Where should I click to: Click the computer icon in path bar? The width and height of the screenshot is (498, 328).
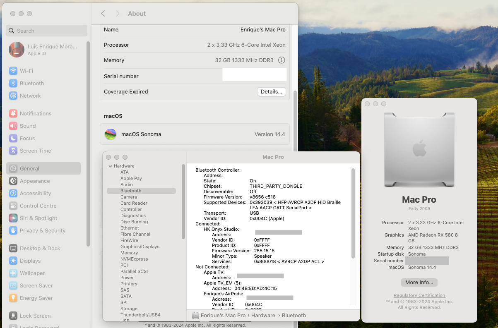(196, 315)
